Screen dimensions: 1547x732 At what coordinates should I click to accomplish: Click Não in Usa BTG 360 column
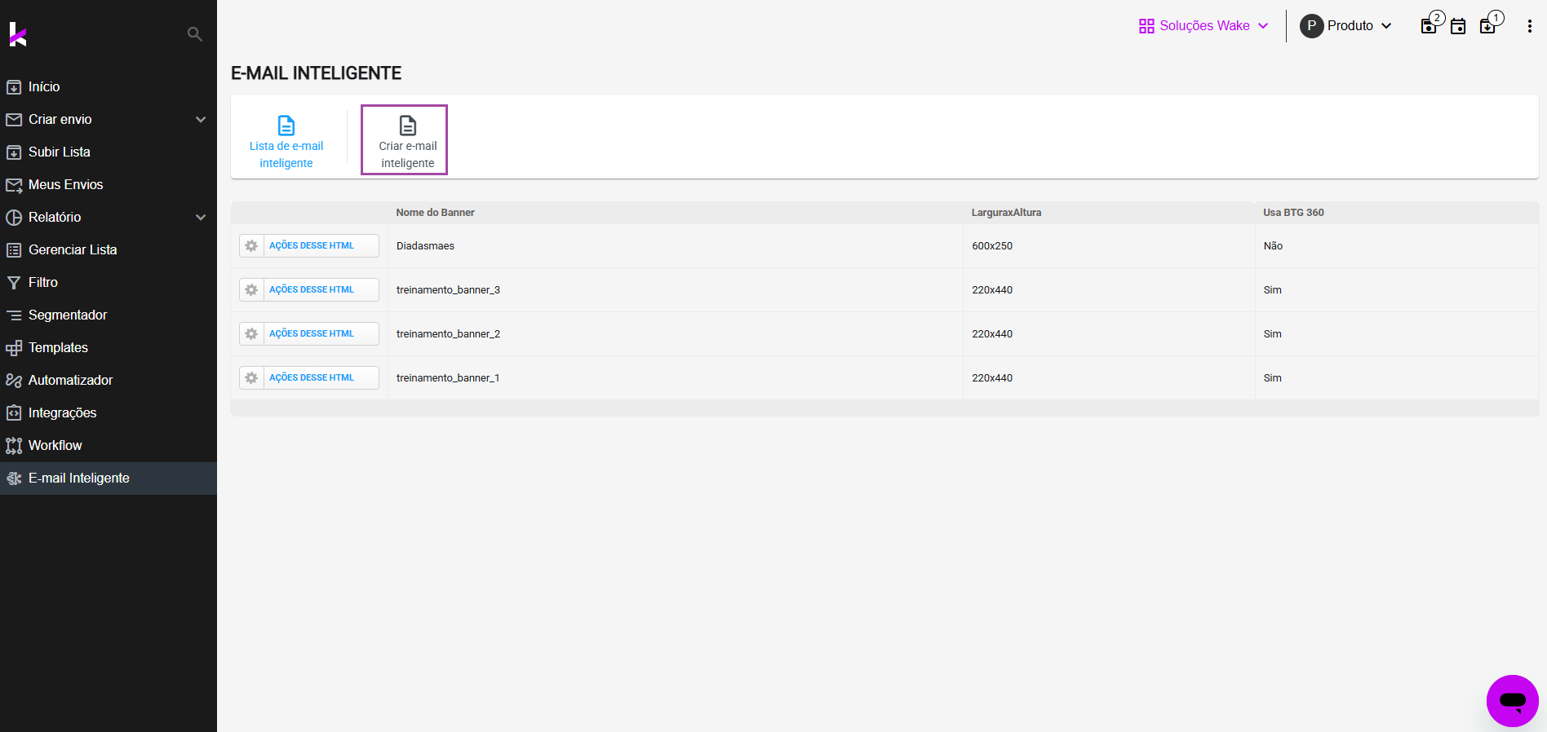pyautogui.click(x=1273, y=246)
